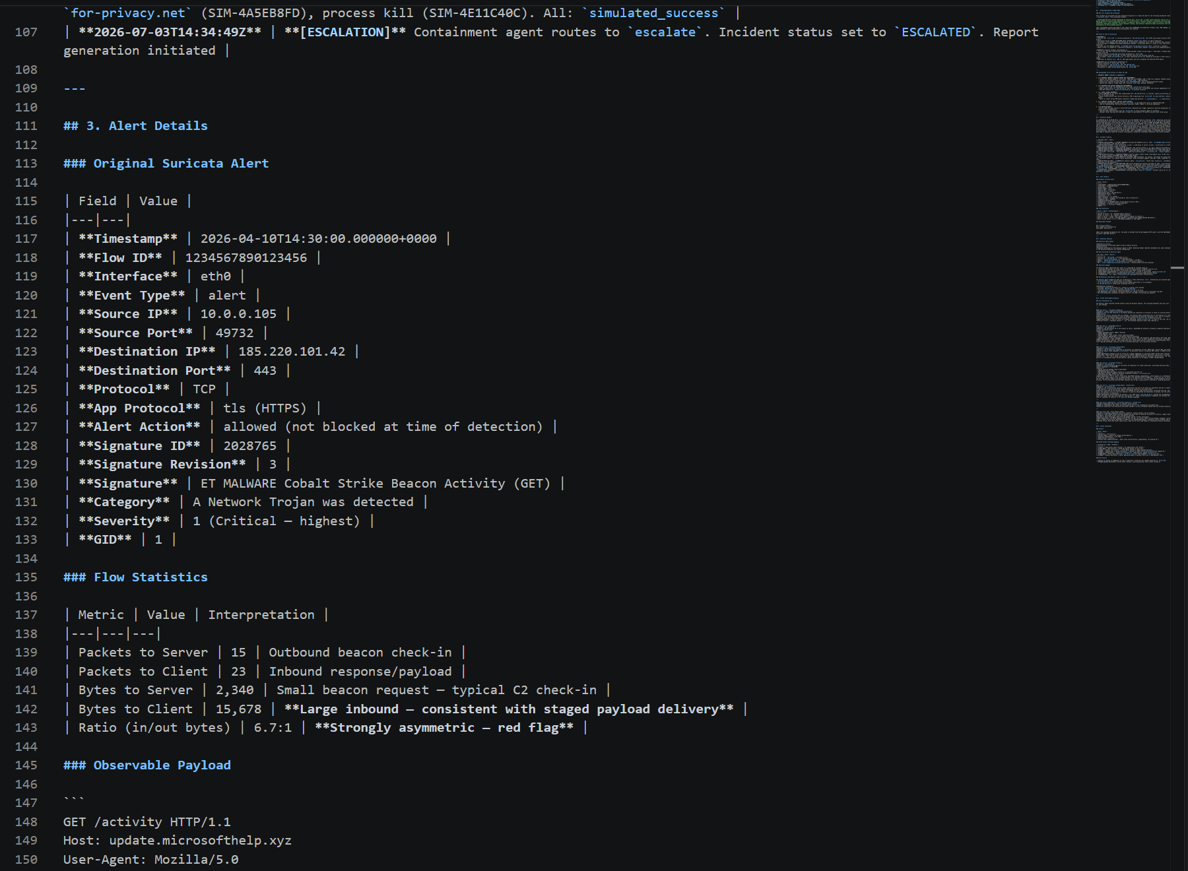
Task: Click the Source IP value 10.0.0.105
Action: tap(238, 314)
